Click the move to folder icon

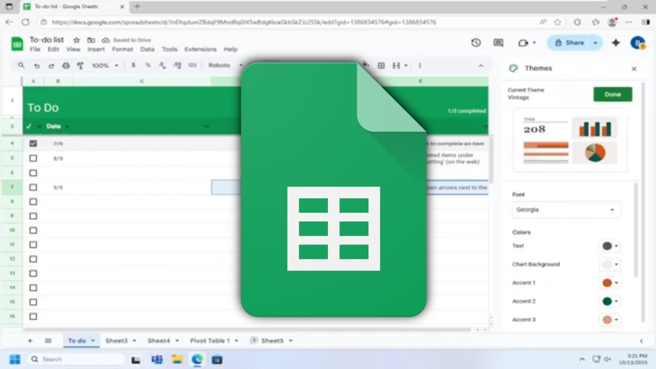pyautogui.click(x=91, y=40)
